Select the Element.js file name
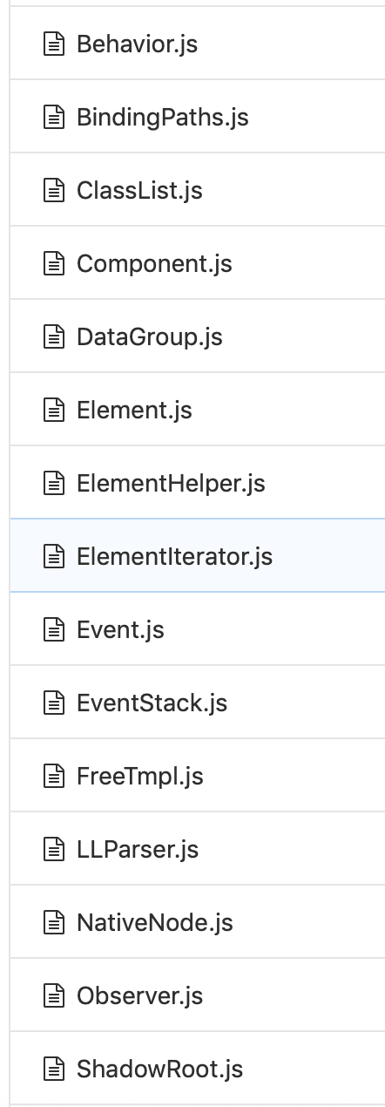385x1107 pixels. 134,410
